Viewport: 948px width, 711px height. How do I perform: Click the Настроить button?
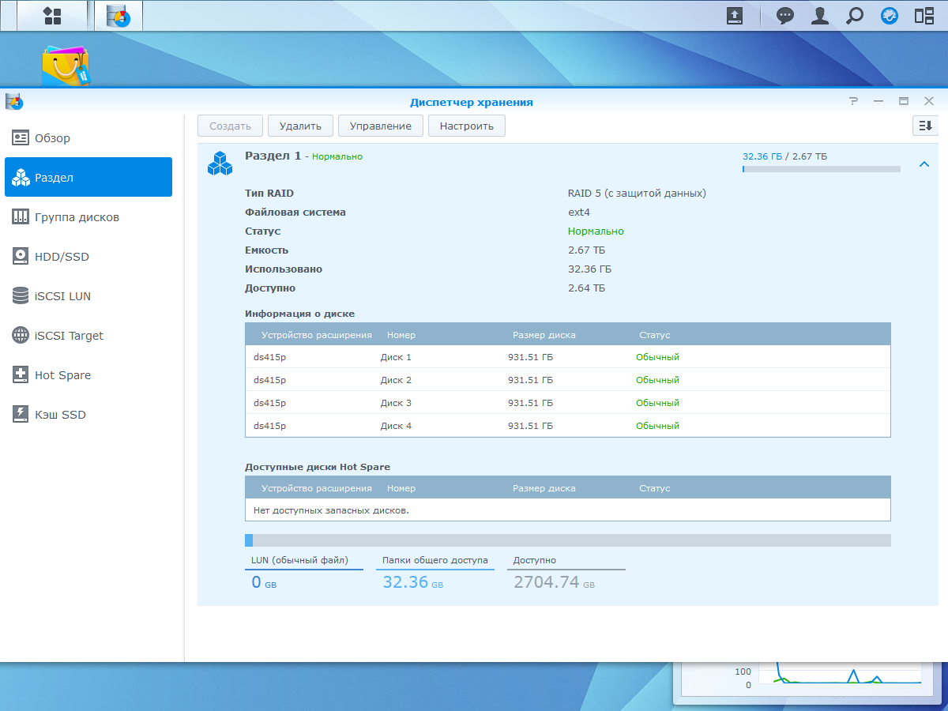pyautogui.click(x=466, y=126)
